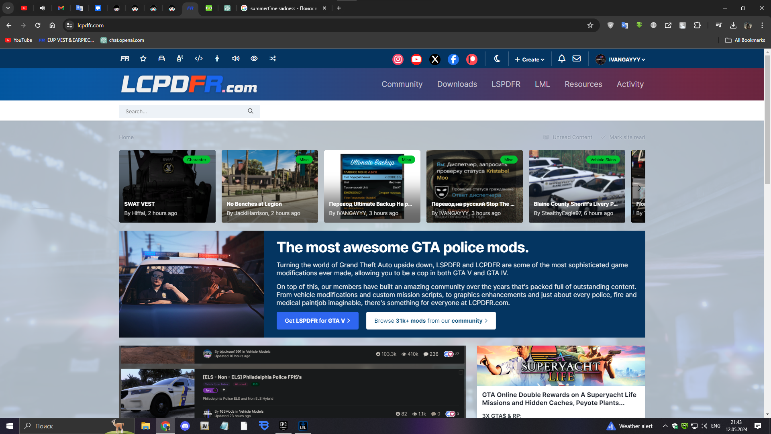
Task: Open the X (Twitter) social icon
Action: pos(435,59)
